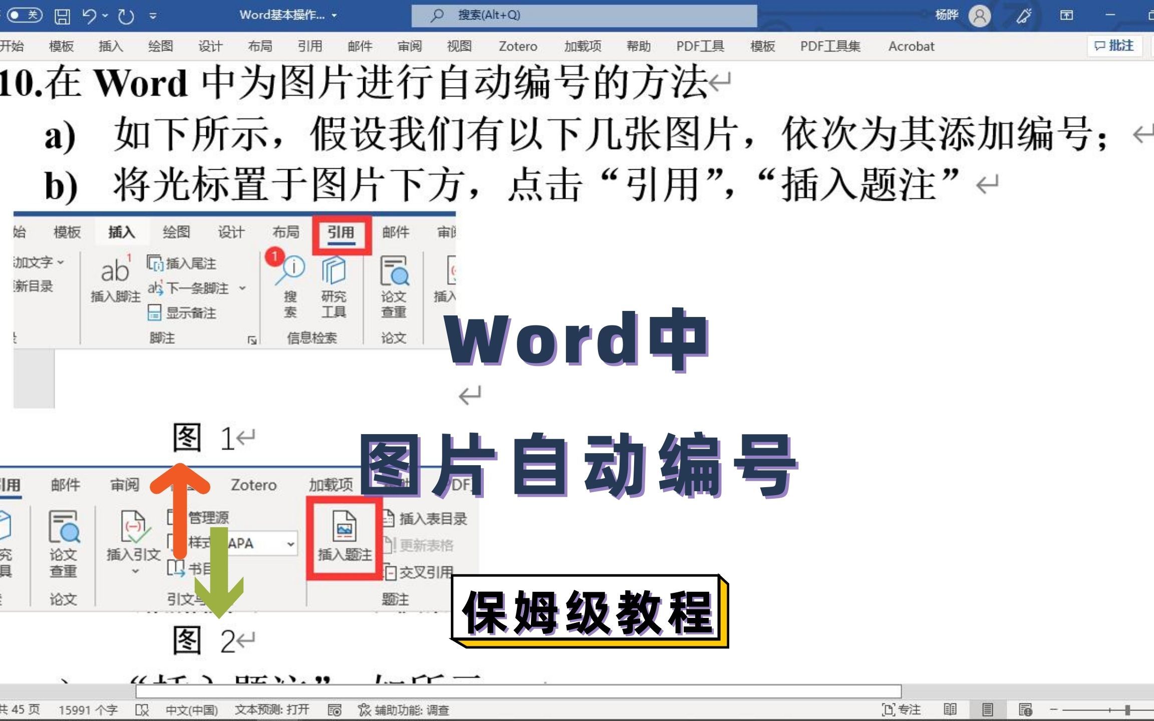Image resolution: width=1154 pixels, height=721 pixels.
Task: Open the 帮助 tab
Action: 639,46
